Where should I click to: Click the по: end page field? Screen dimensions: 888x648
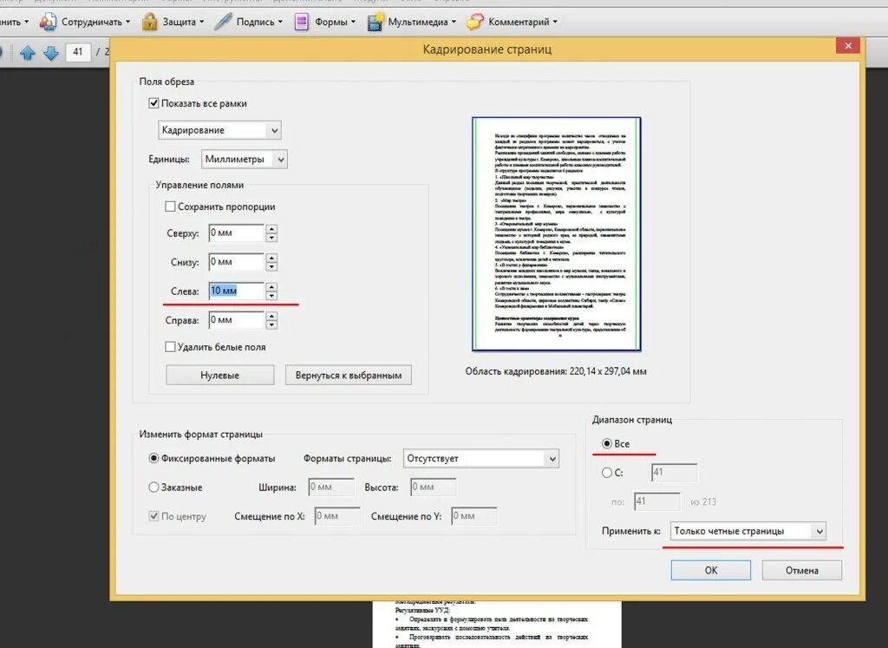coord(657,501)
